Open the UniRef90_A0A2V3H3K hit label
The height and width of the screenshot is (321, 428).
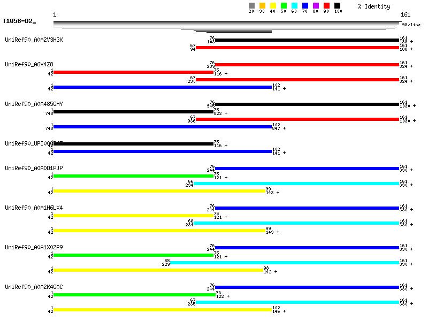click(34, 40)
